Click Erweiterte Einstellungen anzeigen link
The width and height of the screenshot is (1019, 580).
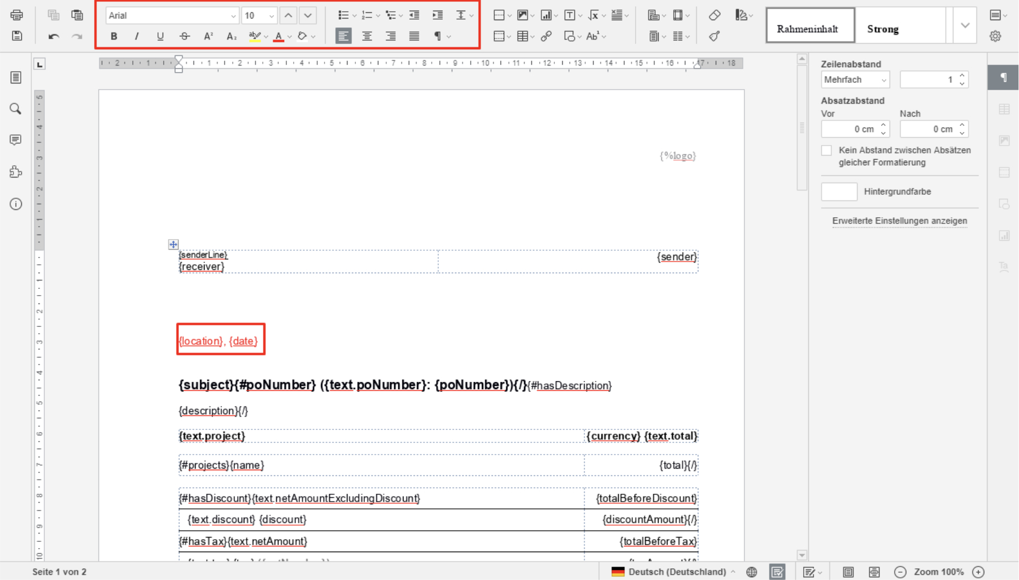click(x=899, y=221)
